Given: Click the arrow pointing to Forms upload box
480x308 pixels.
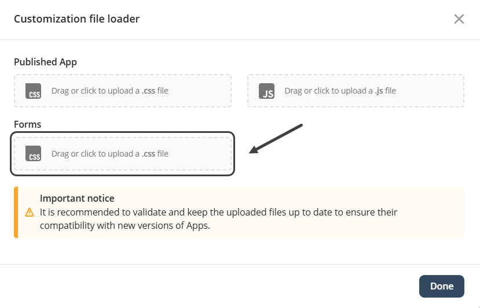Looking at the screenshot, I should pyautogui.click(x=275, y=139).
